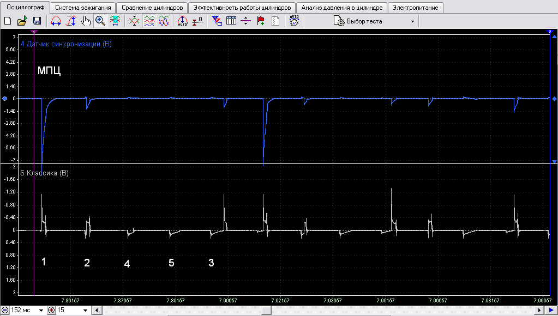Open the Электропитание tab
Viewport: 558px width, 316px height.
tap(416, 8)
